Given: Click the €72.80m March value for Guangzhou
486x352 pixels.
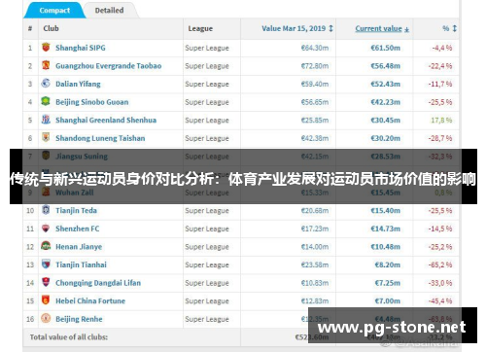Looking at the screenshot, I should (315, 66).
